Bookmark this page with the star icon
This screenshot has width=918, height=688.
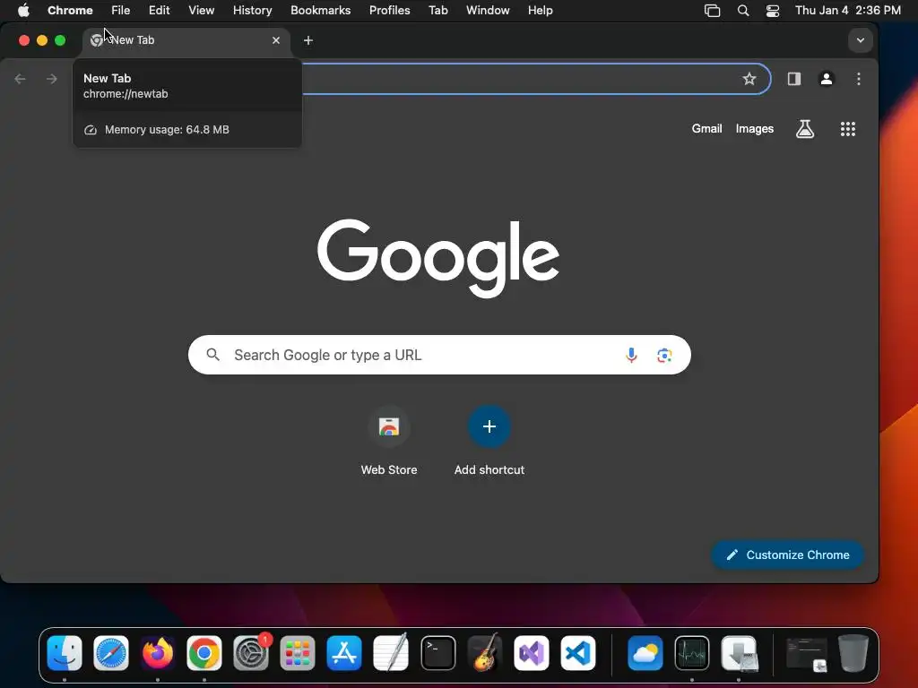(x=749, y=79)
